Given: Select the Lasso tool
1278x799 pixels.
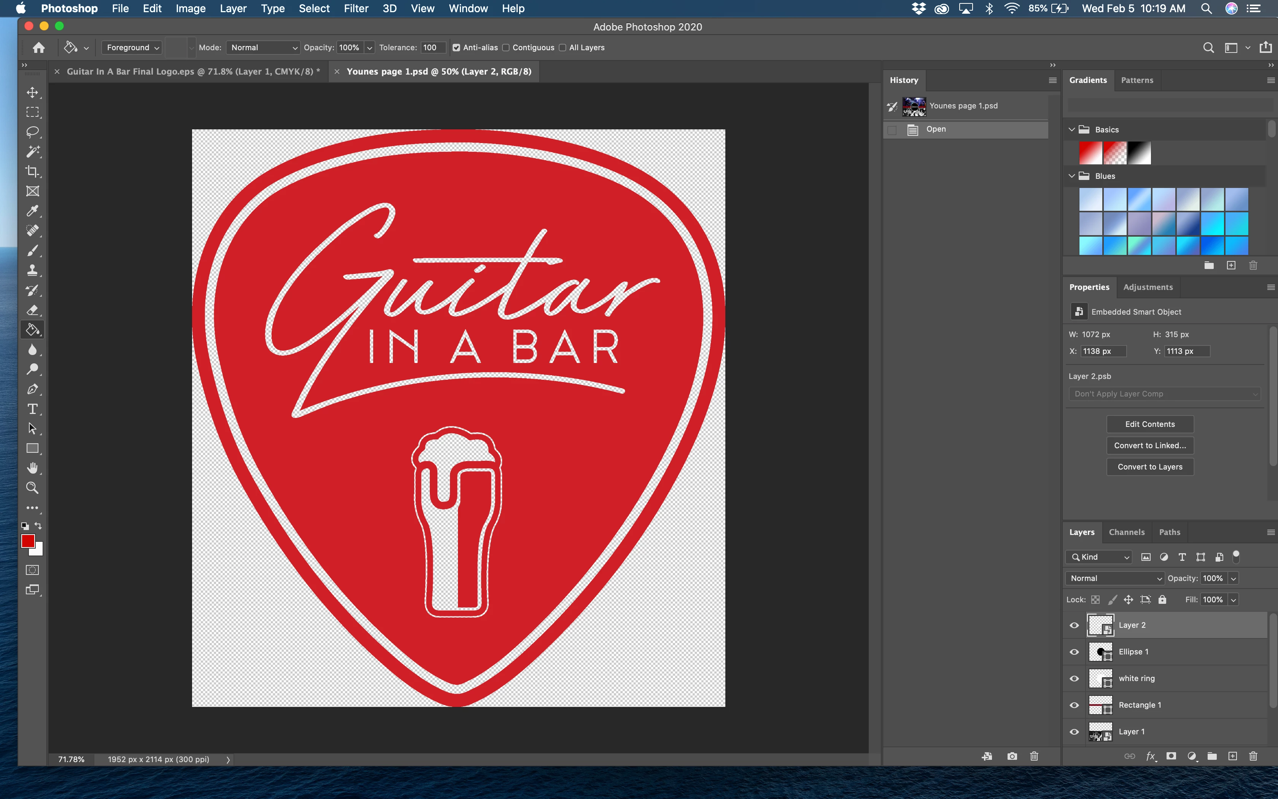Looking at the screenshot, I should 33,132.
